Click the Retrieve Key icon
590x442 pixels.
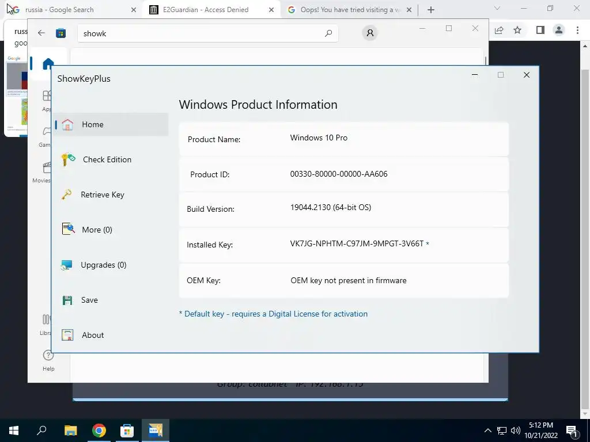pyautogui.click(x=67, y=195)
